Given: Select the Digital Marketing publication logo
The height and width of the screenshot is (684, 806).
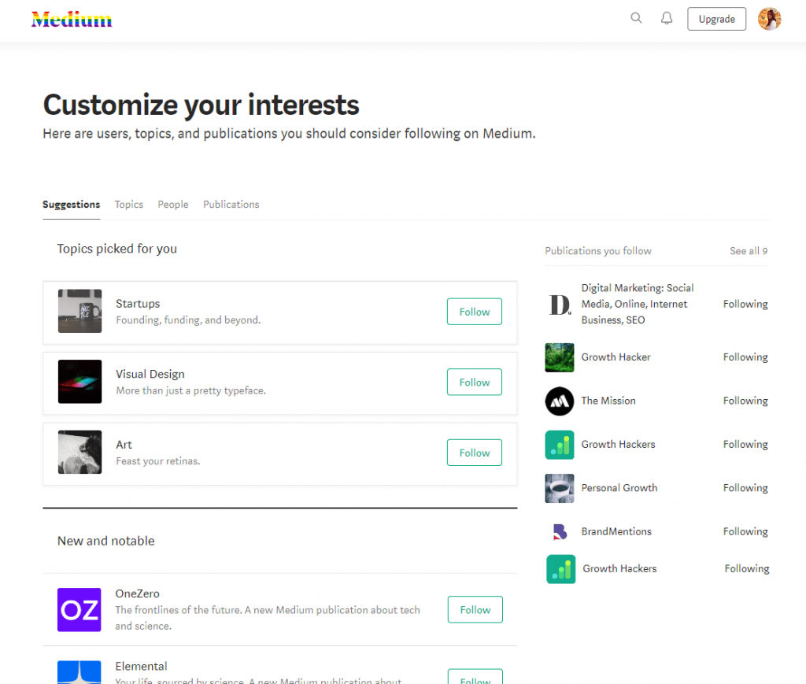Looking at the screenshot, I should point(560,304).
